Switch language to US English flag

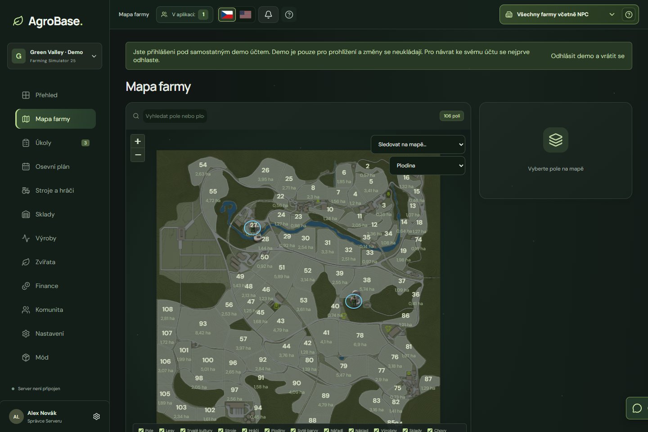point(246,14)
